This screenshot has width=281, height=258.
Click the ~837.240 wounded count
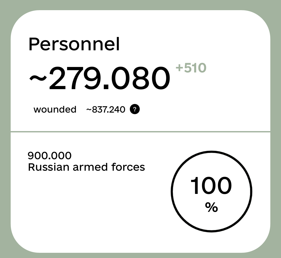point(106,109)
